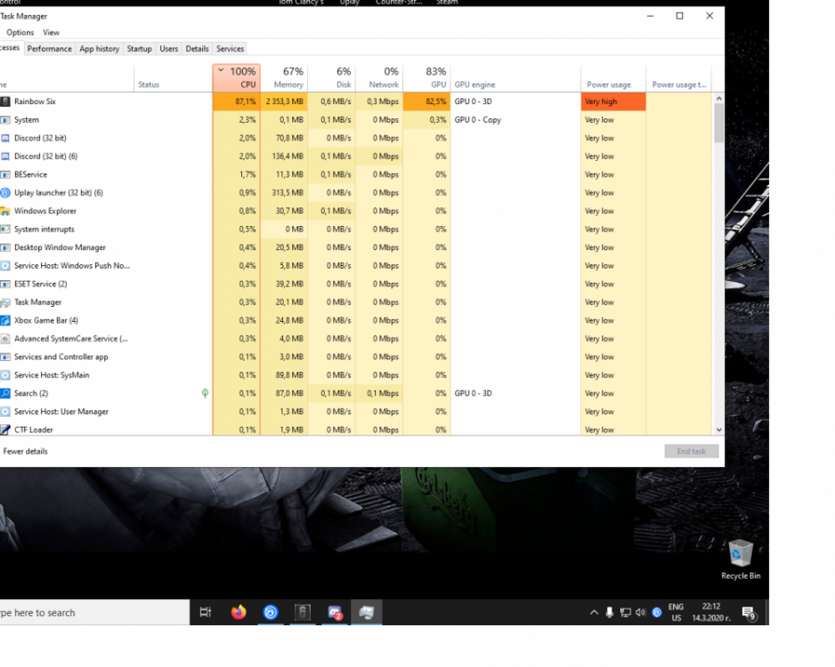This screenshot has width=835, height=667.
Task: Click the GPU 0 - Copy cell
Action: coord(515,120)
